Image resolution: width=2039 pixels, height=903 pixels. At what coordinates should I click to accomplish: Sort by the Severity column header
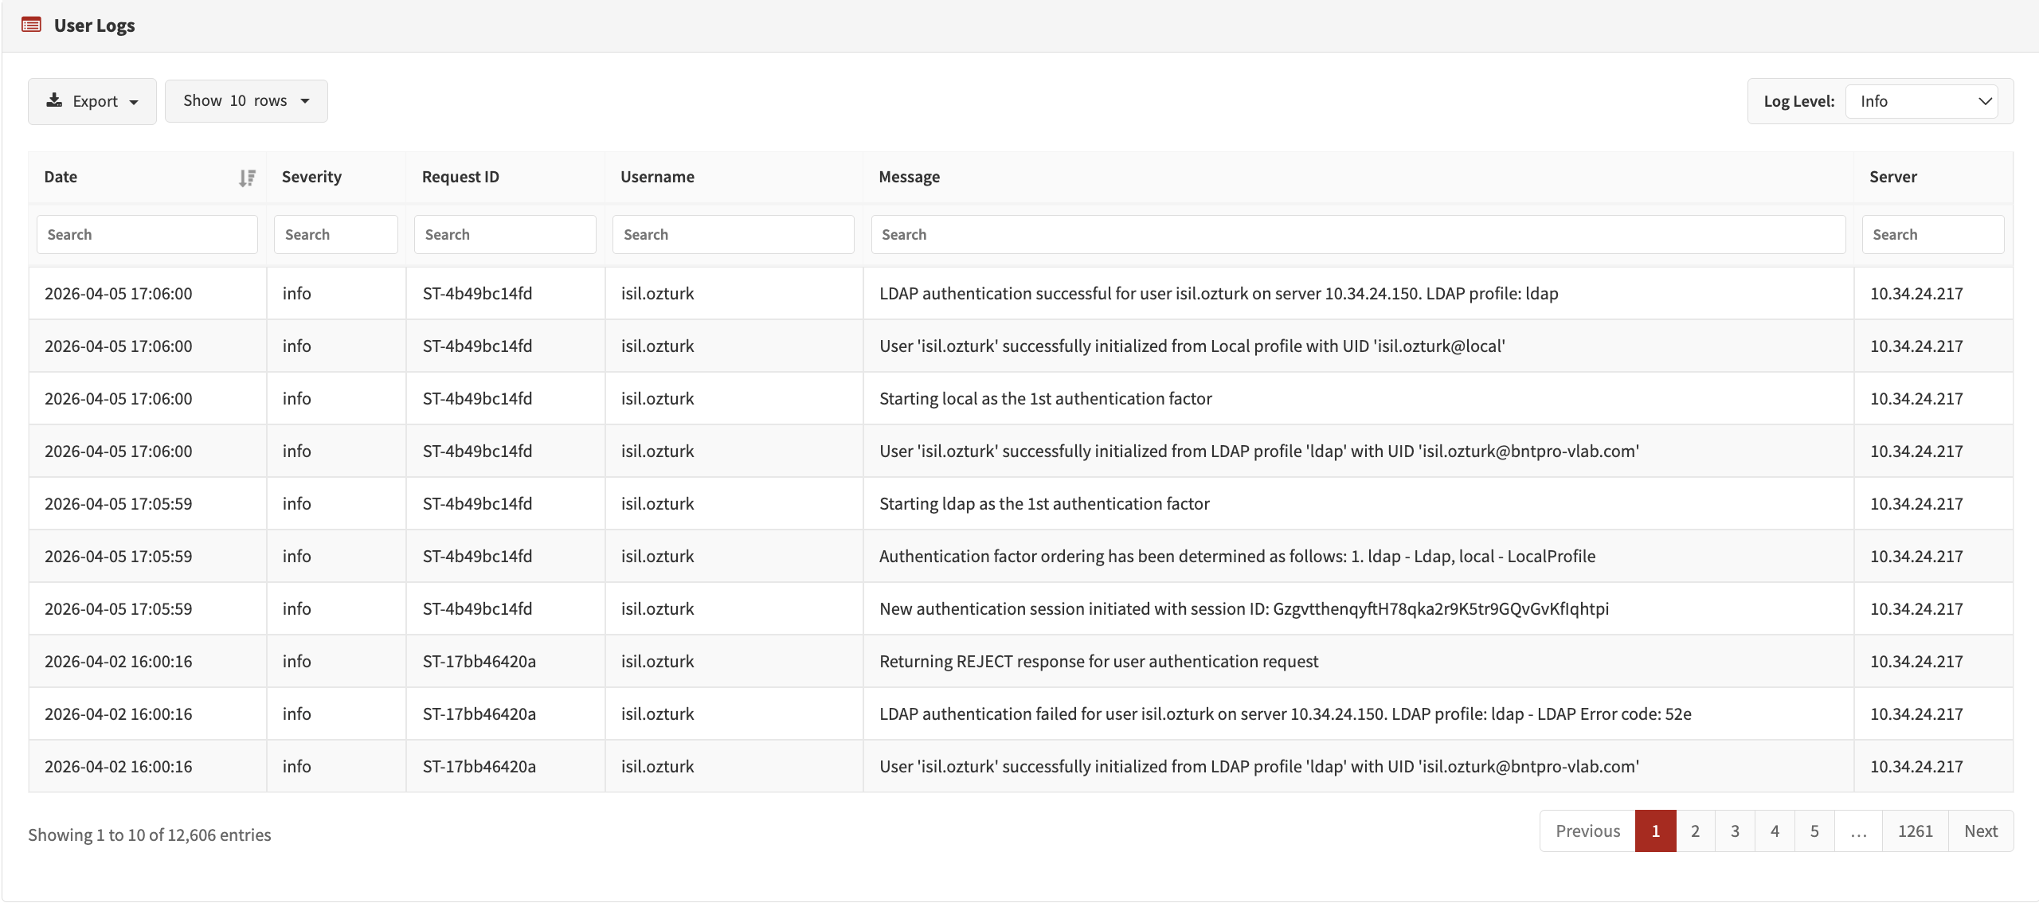pos(311,177)
